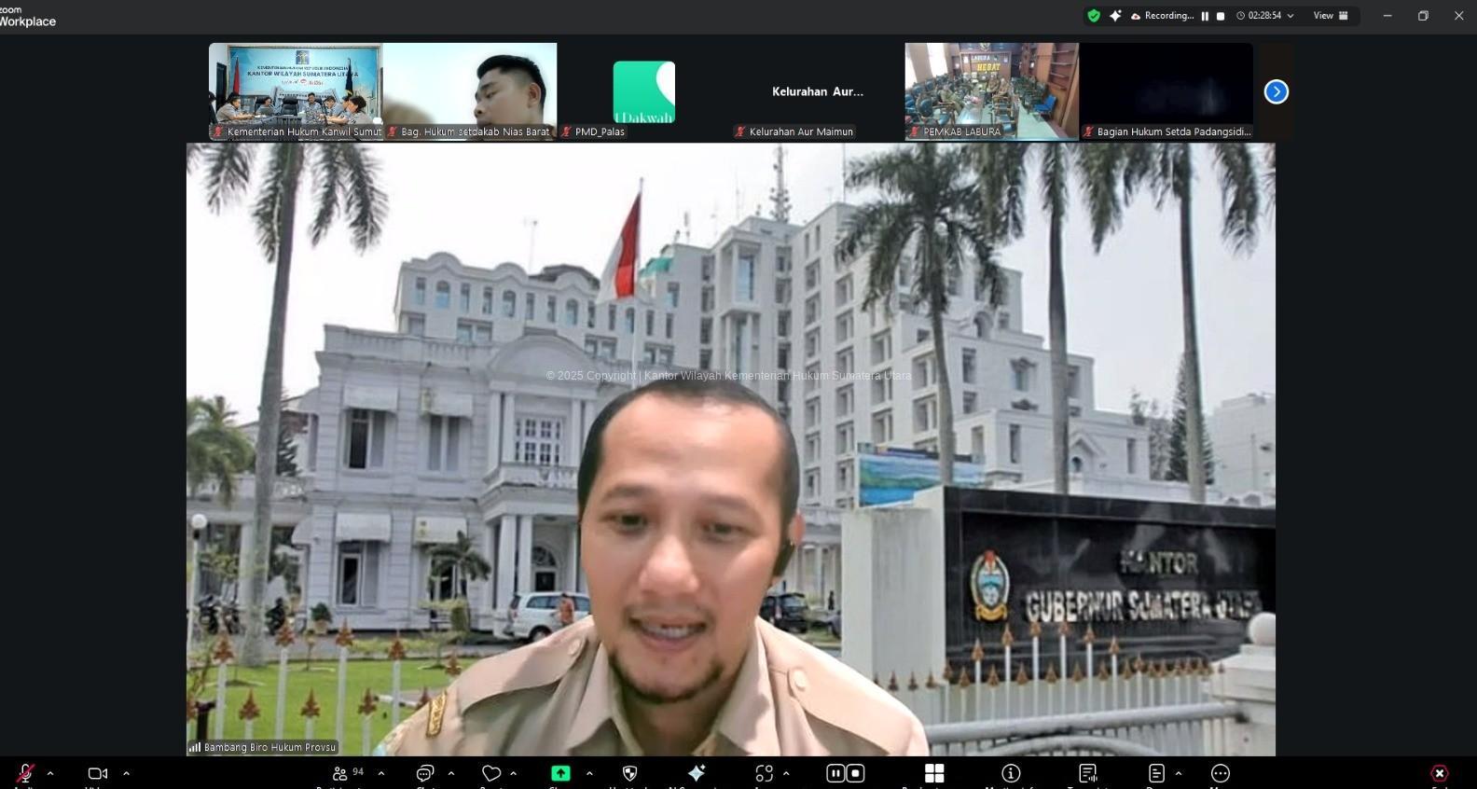Expand the audio options arrow
Image resolution: width=1477 pixels, height=789 pixels.
click(x=50, y=773)
